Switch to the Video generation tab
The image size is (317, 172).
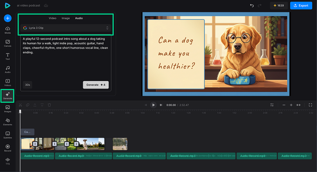[52, 18]
